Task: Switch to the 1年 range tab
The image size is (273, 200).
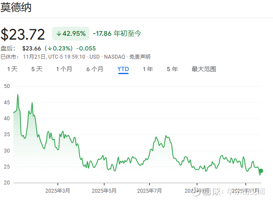Action: tap(148, 69)
